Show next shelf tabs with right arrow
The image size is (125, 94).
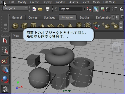click(117, 17)
